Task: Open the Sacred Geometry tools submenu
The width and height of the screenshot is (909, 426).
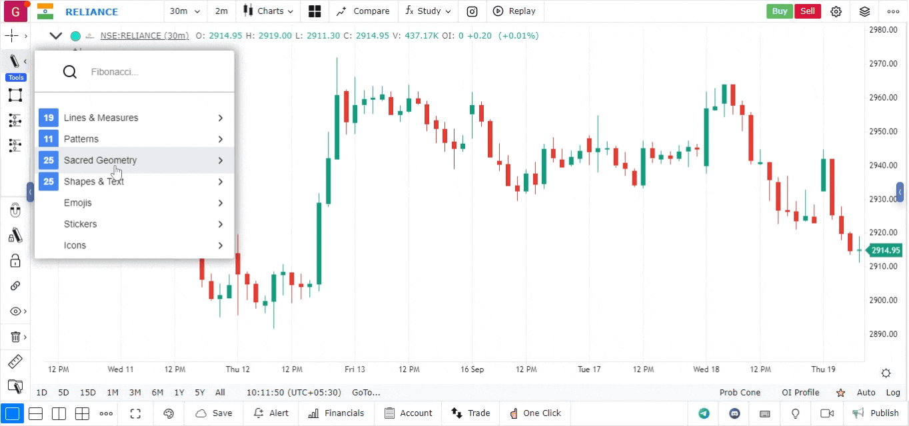Action: coord(134,160)
